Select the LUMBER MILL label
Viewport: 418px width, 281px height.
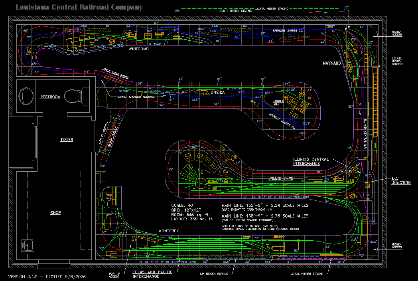[278, 103]
